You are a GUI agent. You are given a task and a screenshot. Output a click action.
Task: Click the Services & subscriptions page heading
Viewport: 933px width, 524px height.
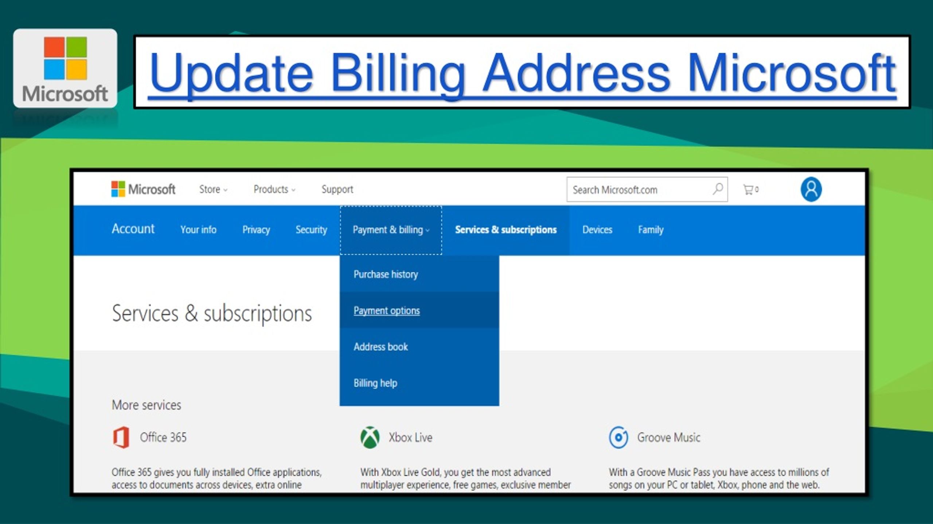point(212,313)
